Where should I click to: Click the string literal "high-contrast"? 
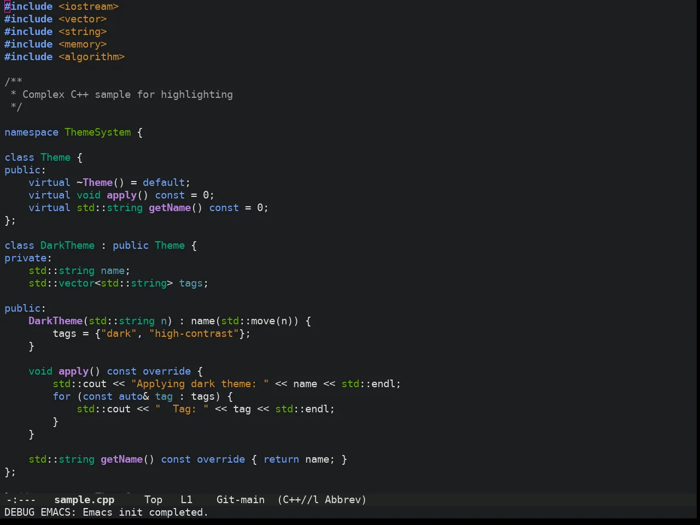tap(194, 334)
